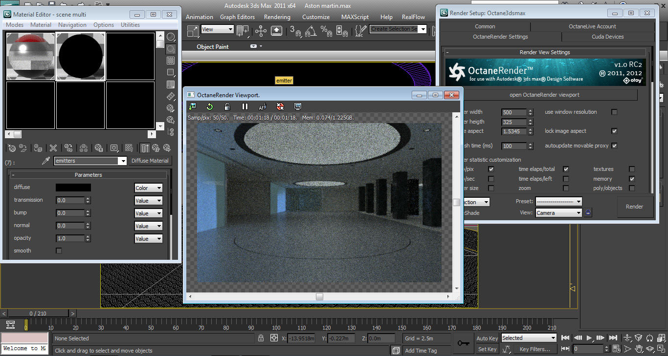Toggle autoupdate movable proxy checkbox
The image size is (668, 356).
pyautogui.click(x=614, y=146)
